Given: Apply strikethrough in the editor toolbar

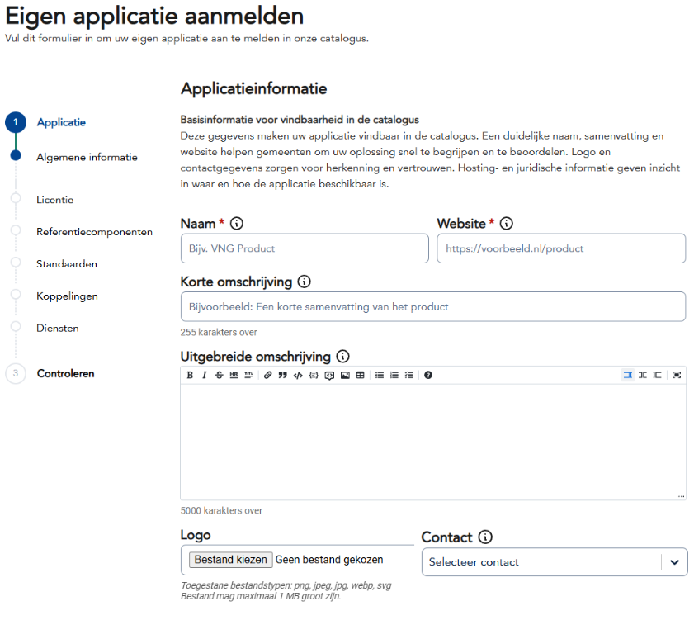Looking at the screenshot, I should click(x=219, y=375).
